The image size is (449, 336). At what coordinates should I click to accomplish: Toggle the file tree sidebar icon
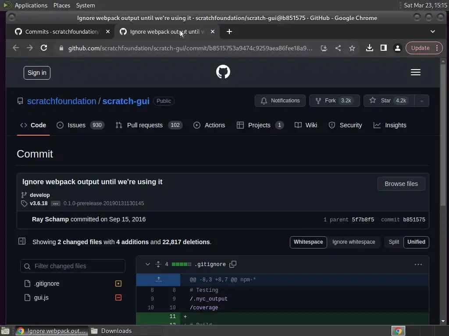(x=22, y=241)
